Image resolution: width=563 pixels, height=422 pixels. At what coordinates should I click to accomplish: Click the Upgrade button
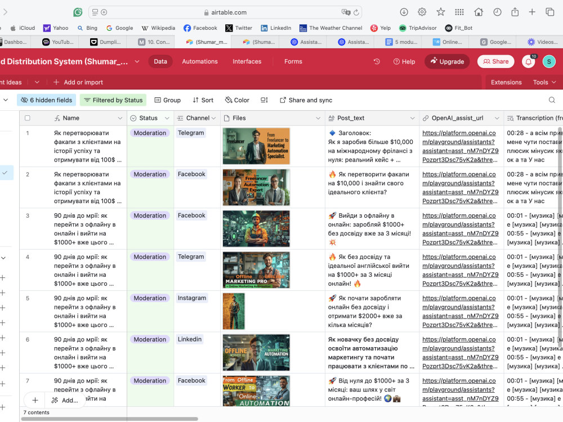pos(447,62)
